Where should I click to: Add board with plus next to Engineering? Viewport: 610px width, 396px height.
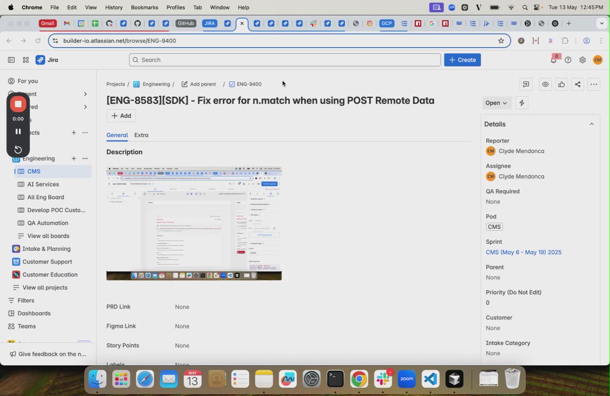click(74, 158)
